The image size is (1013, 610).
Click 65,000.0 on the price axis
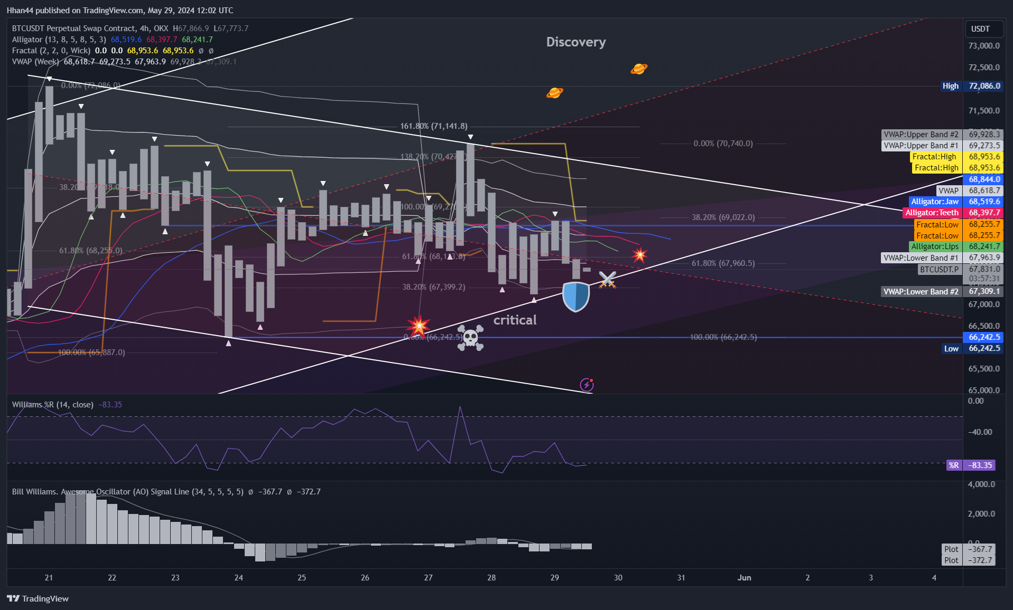pyautogui.click(x=984, y=390)
